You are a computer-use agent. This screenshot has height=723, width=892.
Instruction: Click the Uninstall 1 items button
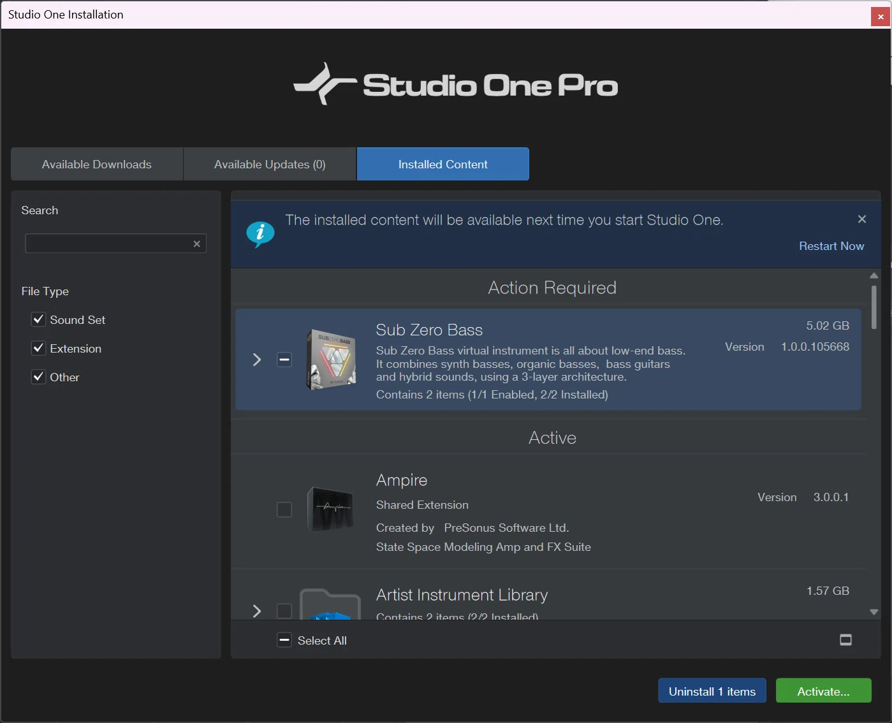[x=712, y=691]
